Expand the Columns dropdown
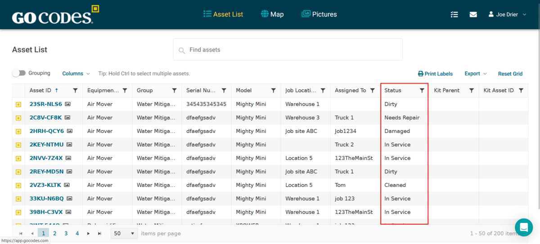540x244 pixels. (76, 74)
